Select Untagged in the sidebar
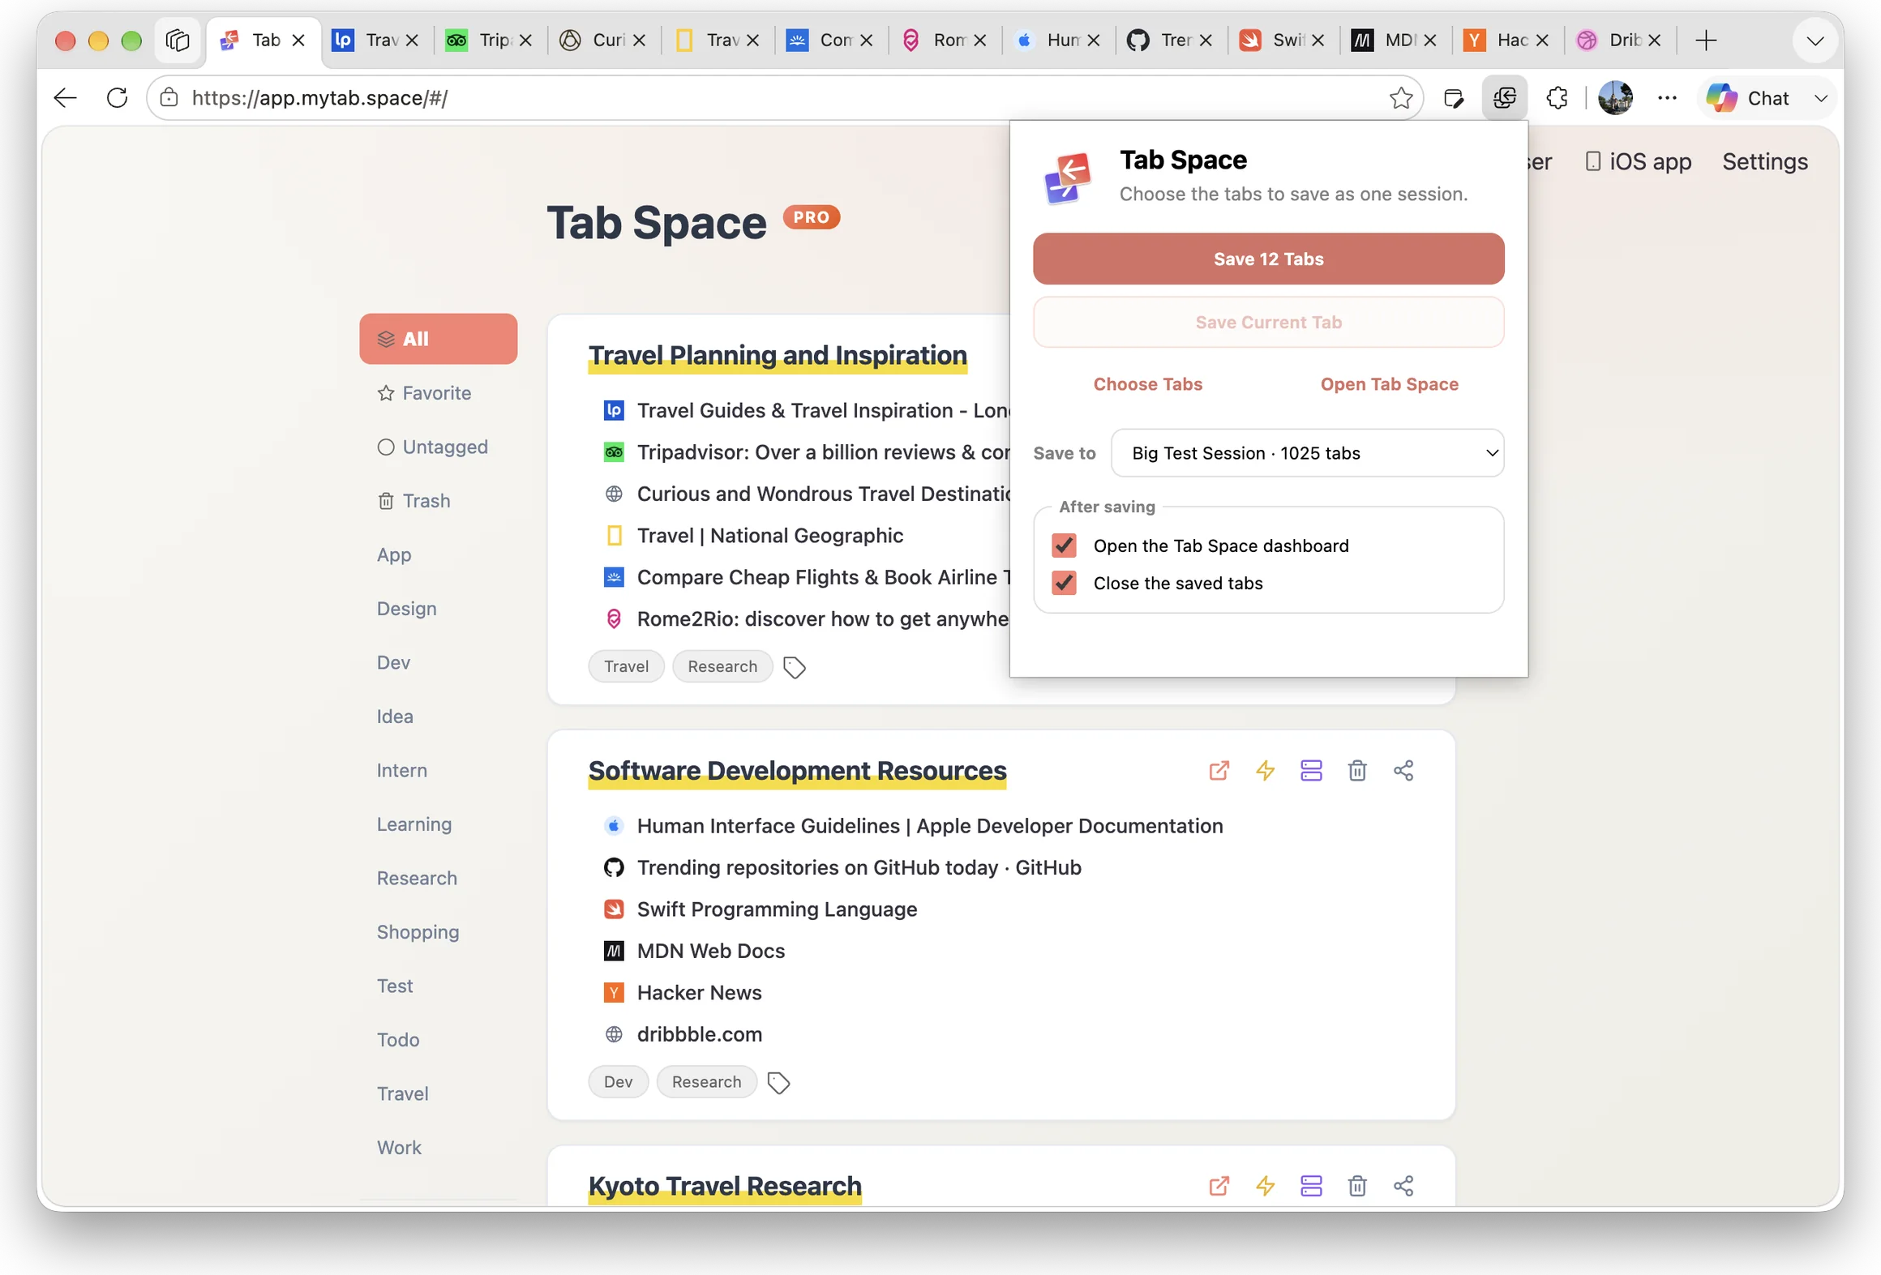This screenshot has height=1275, width=1881. coord(432,447)
